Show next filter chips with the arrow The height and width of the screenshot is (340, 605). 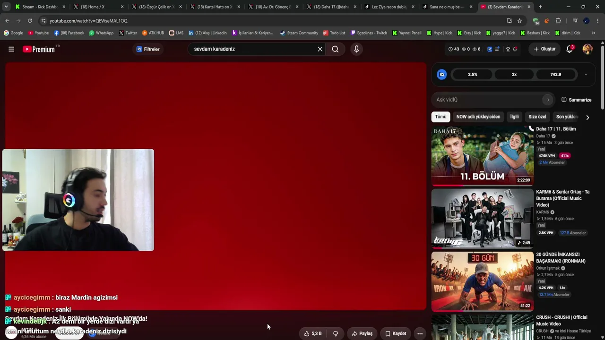[x=588, y=117]
